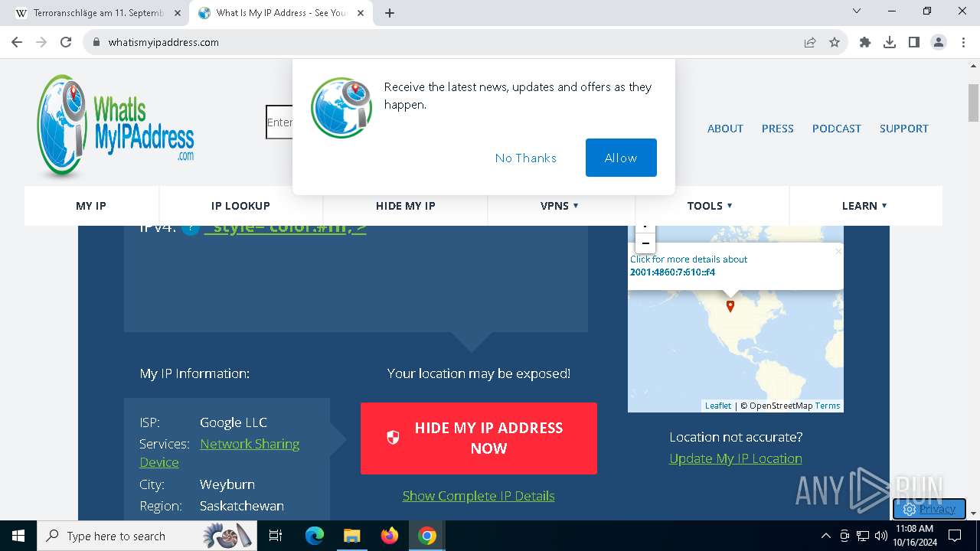Bookmark this page with the star
The height and width of the screenshot is (551, 980).
click(x=835, y=42)
